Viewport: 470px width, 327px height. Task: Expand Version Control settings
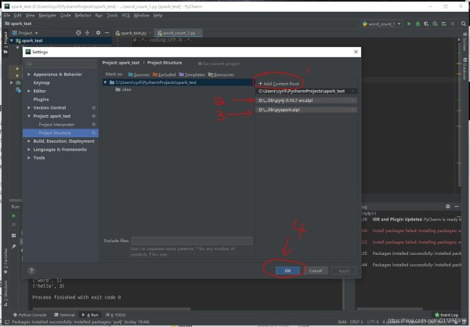click(29, 107)
